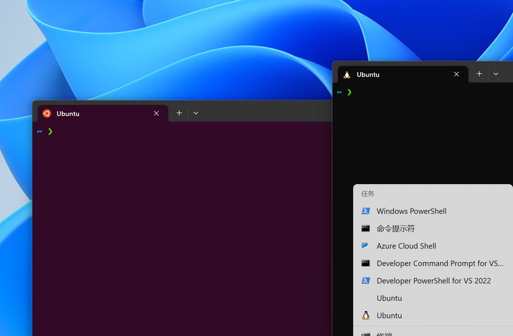Viewport: 513px width, 336px height.
Task: Open the profile dropdown on the purple terminal window
Action: [x=196, y=113]
